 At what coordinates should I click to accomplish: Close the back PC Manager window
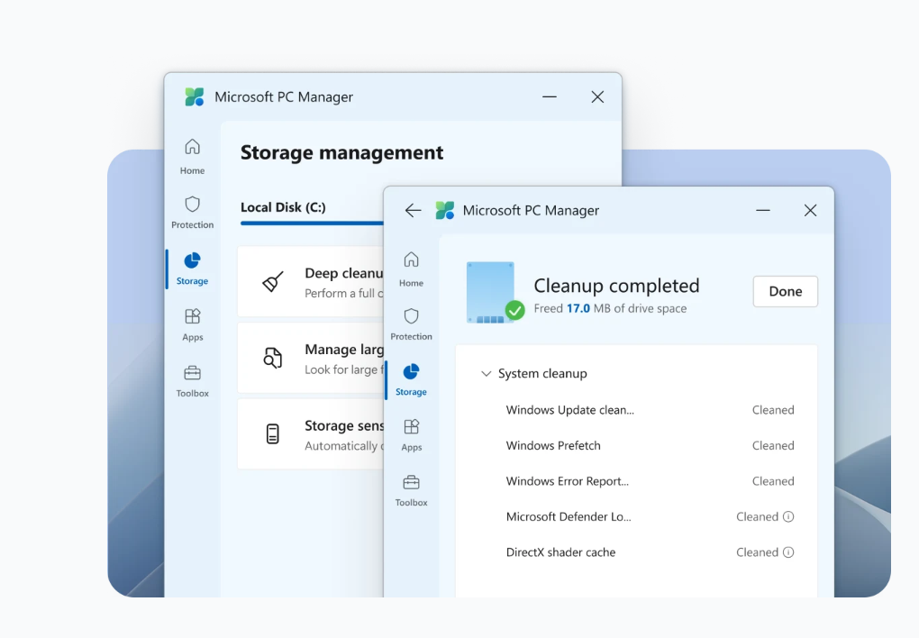[597, 96]
